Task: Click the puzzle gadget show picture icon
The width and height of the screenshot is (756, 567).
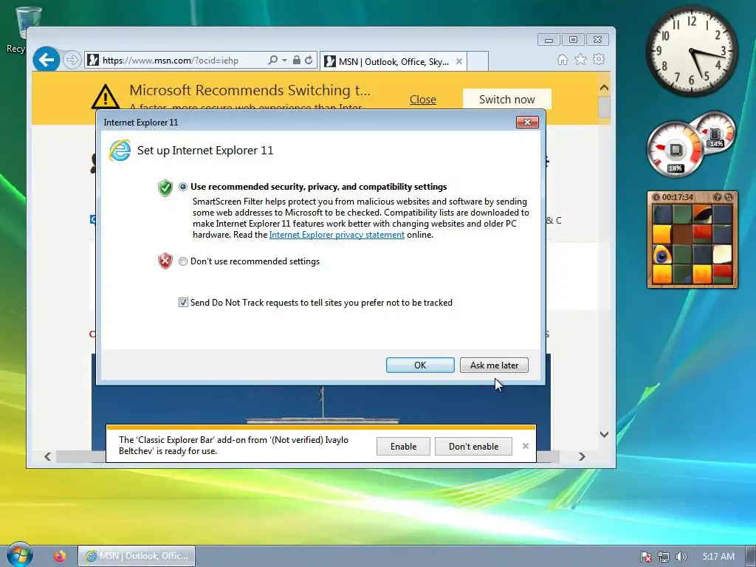Action: coord(718,197)
